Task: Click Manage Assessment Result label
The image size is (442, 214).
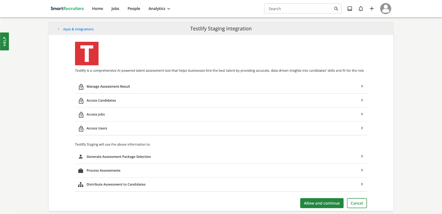Action: [x=108, y=87]
